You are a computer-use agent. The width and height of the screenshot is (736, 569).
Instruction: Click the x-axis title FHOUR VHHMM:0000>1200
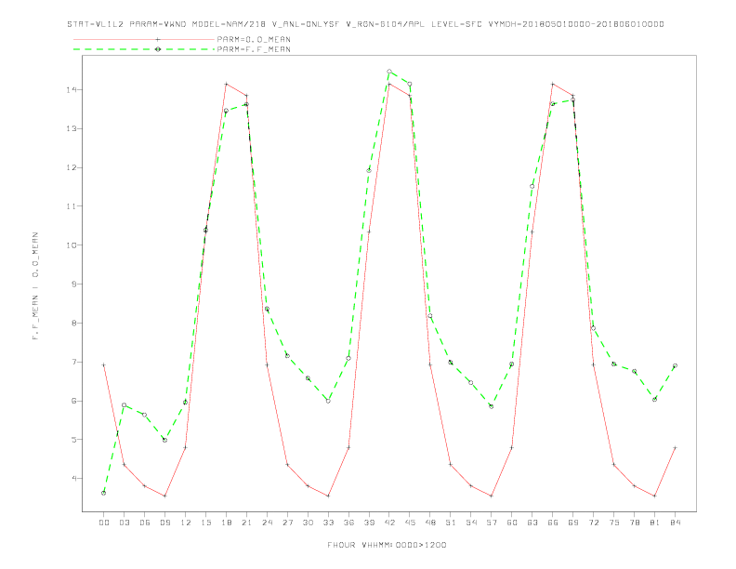pyautogui.click(x=387, y=545)
